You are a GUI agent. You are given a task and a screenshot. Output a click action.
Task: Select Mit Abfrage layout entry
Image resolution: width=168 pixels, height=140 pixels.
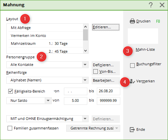[x=45, y=28]
